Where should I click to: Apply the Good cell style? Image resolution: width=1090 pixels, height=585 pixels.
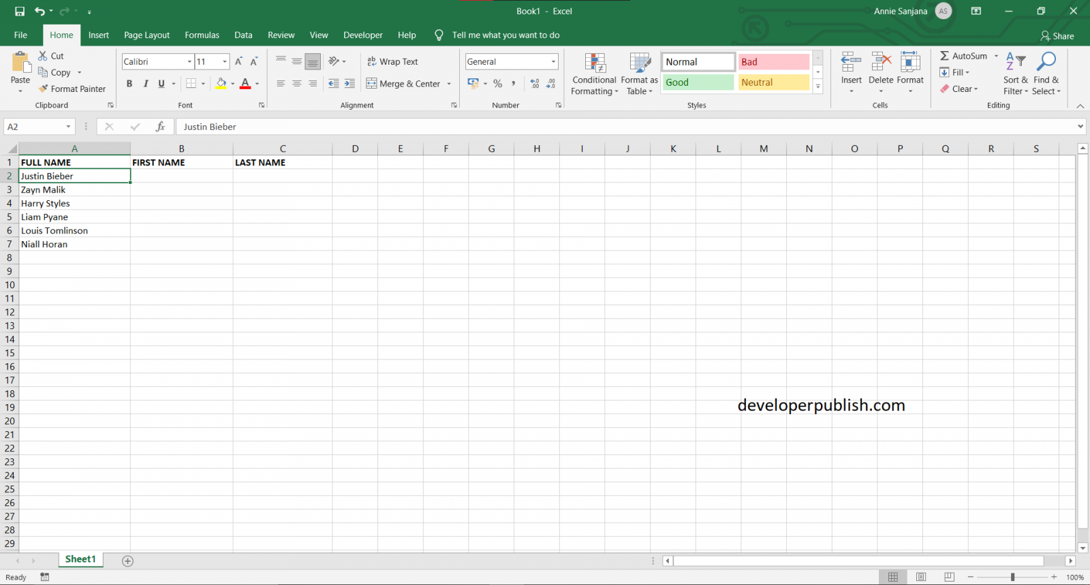tap(698, 82)
